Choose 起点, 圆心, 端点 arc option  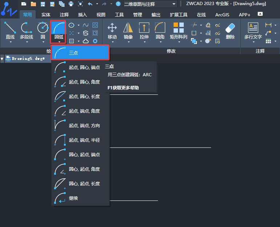coord(80,67)
